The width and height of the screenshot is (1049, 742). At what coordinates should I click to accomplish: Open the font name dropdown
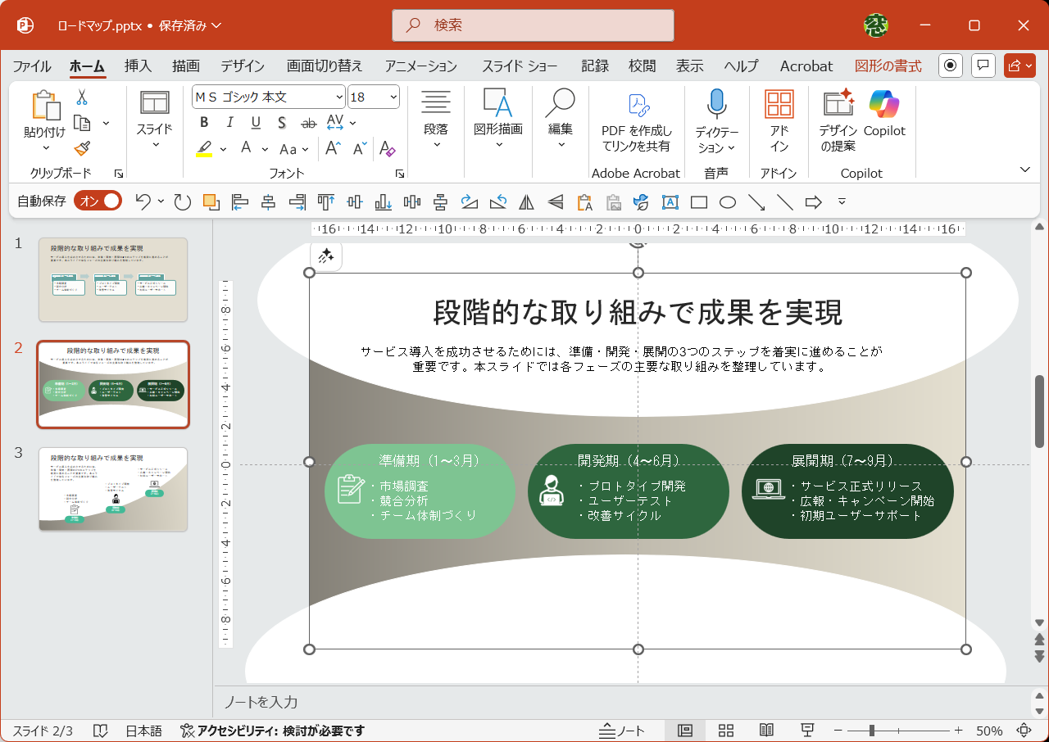[x=341, y=96]
